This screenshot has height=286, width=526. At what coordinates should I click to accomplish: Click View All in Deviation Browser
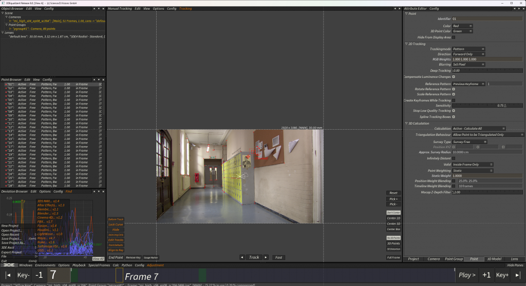(x=98, y=259)
